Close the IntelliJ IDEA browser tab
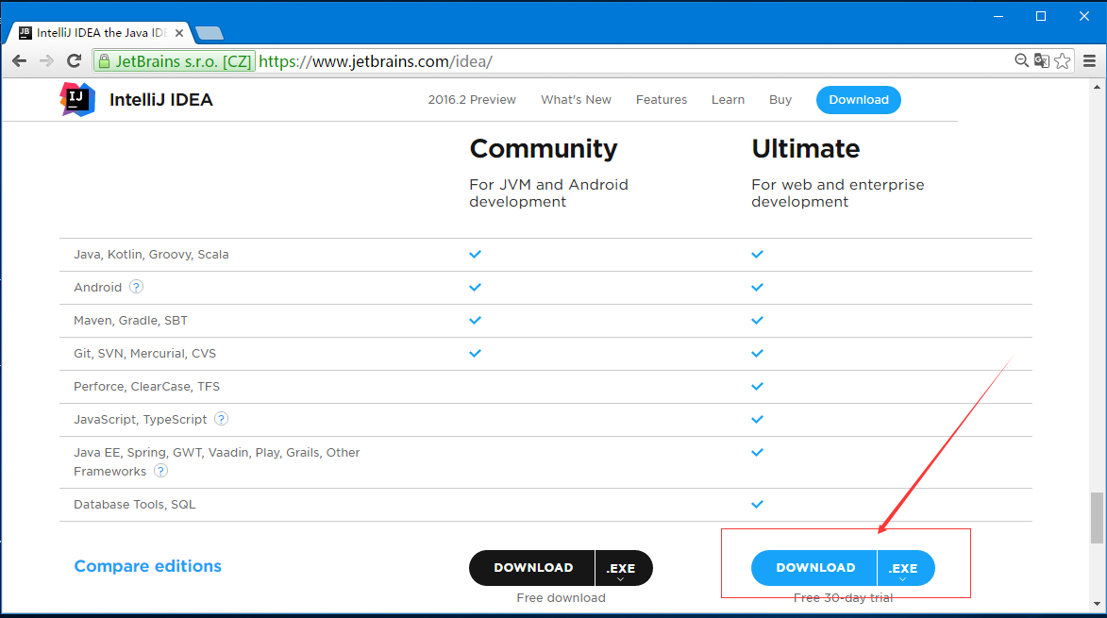 [179, 33]
